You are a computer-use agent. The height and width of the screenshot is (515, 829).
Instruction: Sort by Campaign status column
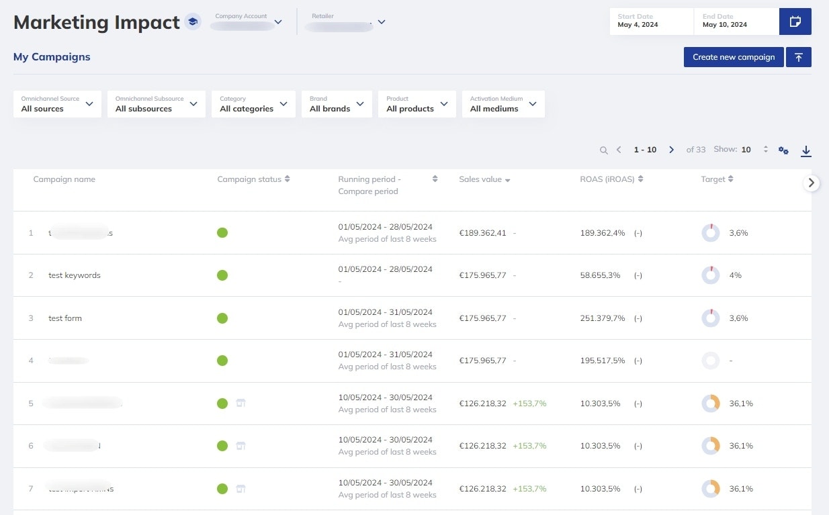coord(287,179)
